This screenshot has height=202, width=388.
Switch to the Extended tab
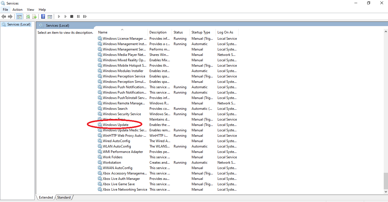pos(46,197)
